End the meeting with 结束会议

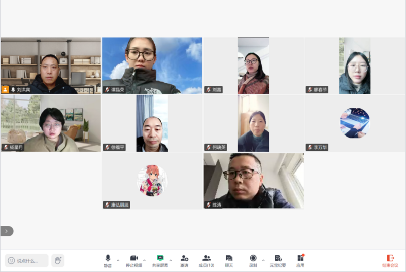tap(390, 261)
